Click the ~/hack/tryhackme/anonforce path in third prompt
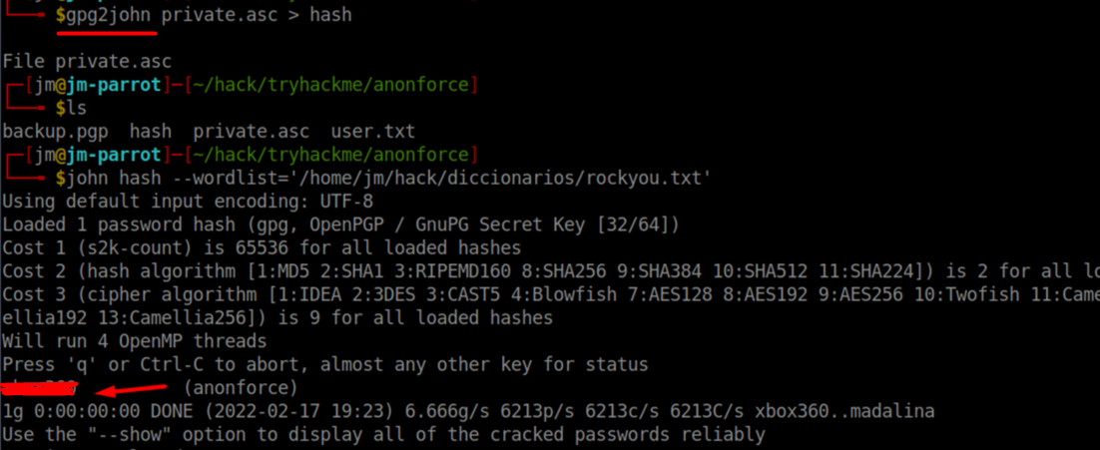 click(329, 155)
